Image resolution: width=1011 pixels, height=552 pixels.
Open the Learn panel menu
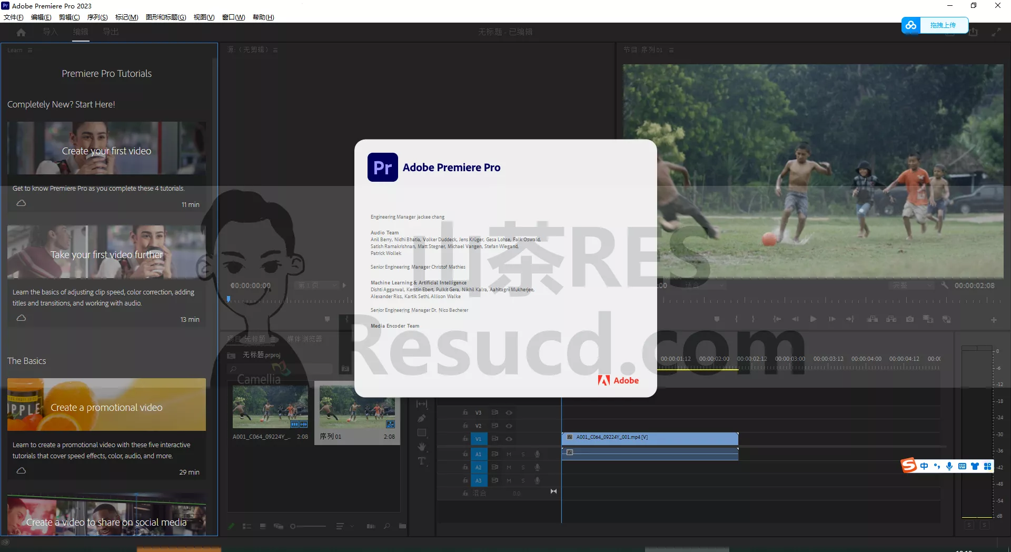[x=30, y=50]
